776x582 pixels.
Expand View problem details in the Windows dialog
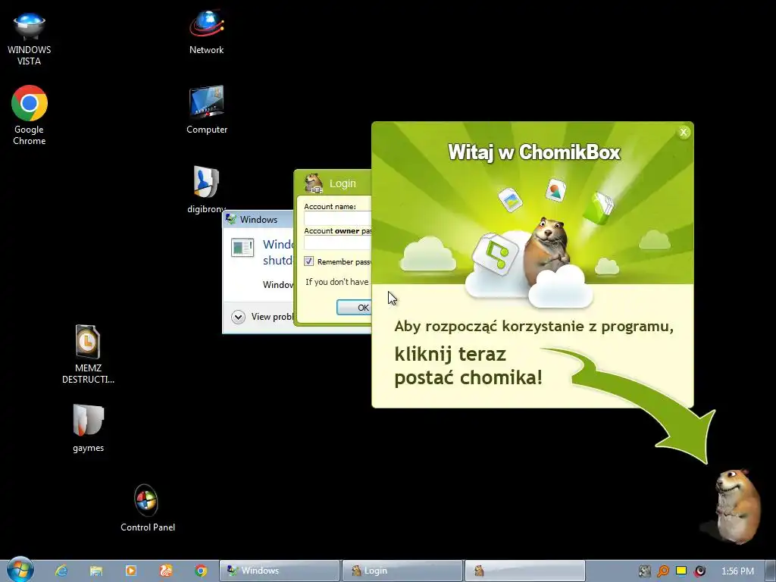[x=239, y=317]
